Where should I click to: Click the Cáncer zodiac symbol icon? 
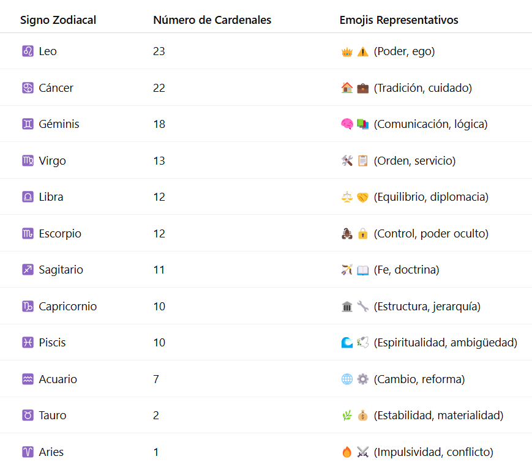pyautogui.click(x=28, y=88)
